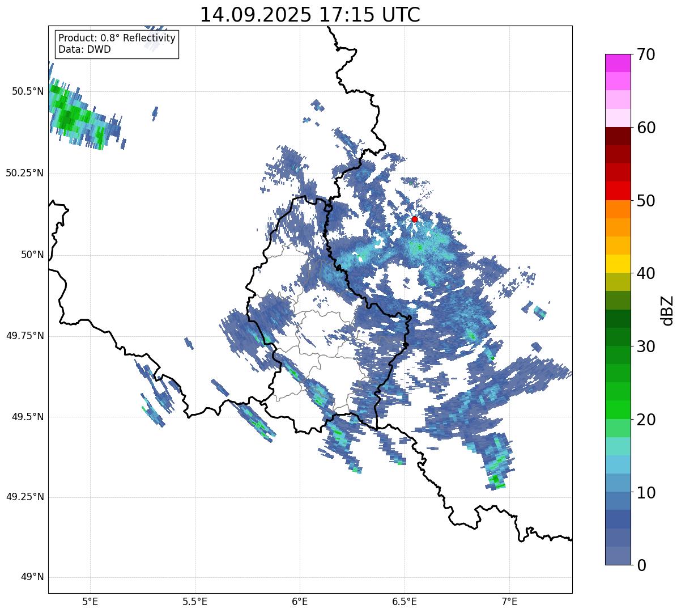
Task: Pick the light cyan colorbar swatch below 20
Action: coord(618,446)
